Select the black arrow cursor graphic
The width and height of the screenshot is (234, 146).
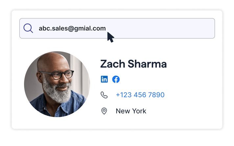(x=110, y=37)
